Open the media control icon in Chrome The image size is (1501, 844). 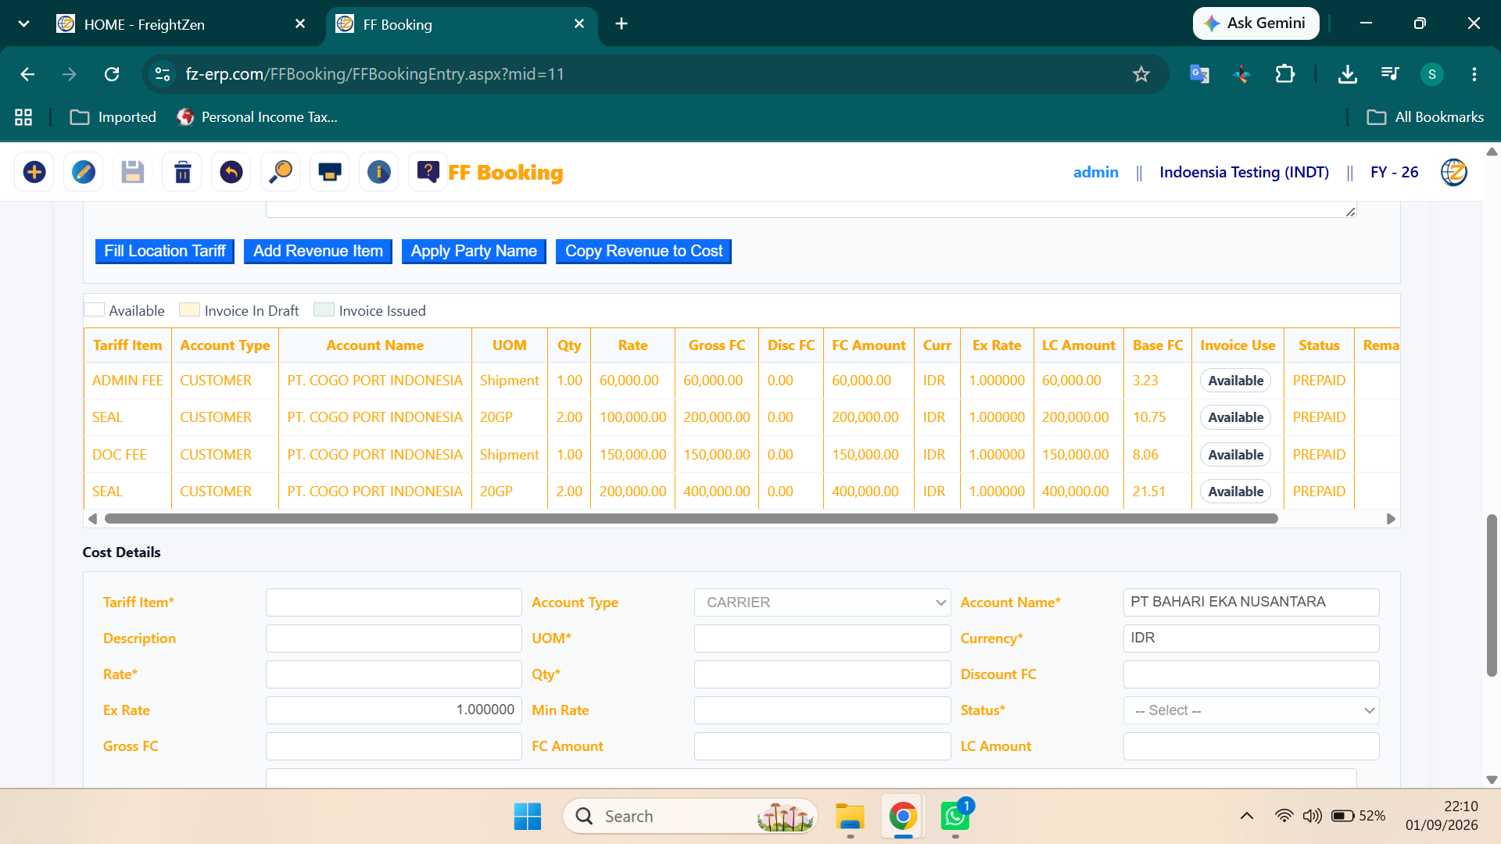[1390, 74]
